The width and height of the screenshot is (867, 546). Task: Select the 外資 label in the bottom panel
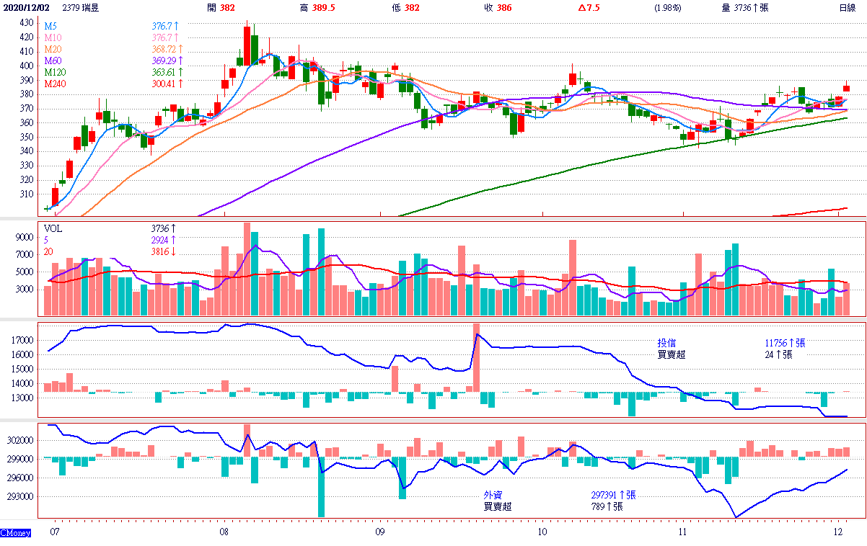pyautogui.click(x=493, y=495)
